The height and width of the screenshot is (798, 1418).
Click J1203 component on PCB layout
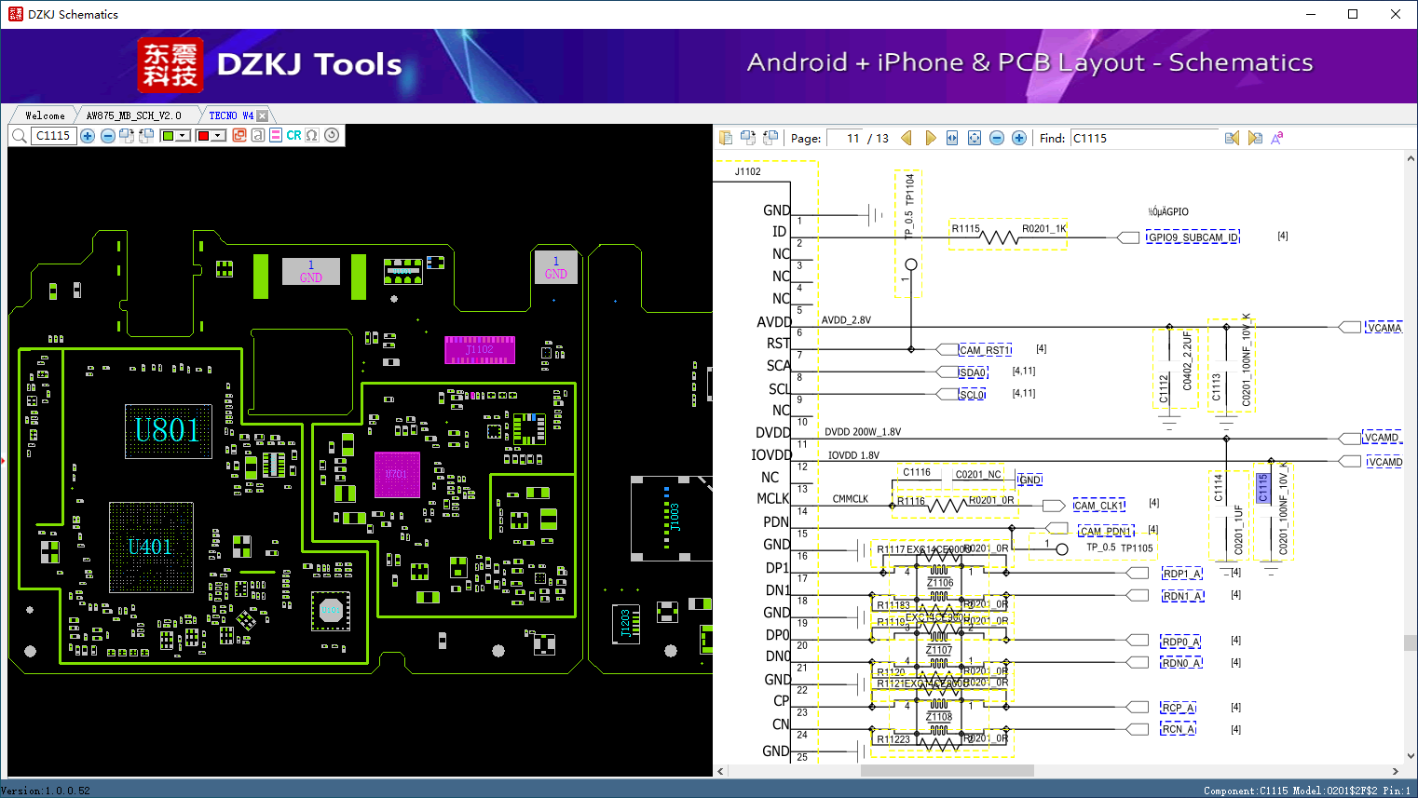point(625,623)
